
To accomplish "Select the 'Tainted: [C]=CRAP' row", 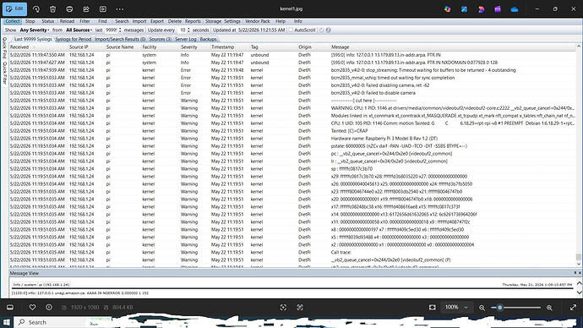I will click(292, 131).
